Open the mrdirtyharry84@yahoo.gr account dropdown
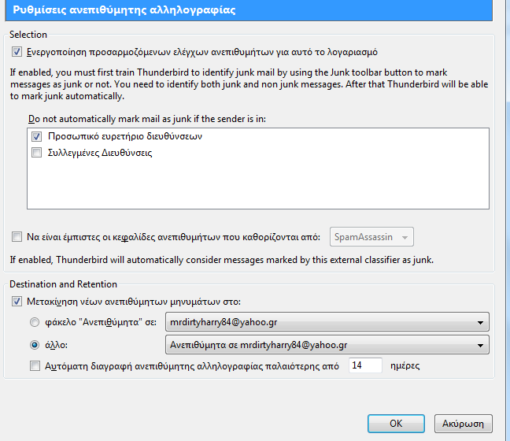510x441 pixels. click(x=327, y=322)
